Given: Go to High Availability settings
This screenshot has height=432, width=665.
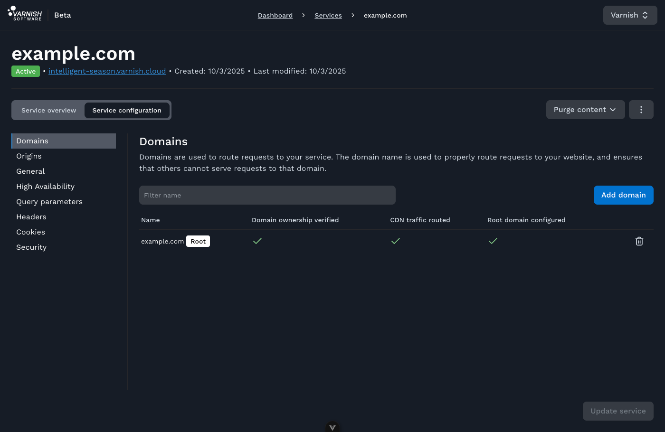Looking at the screenshot, I should (45, 187).
